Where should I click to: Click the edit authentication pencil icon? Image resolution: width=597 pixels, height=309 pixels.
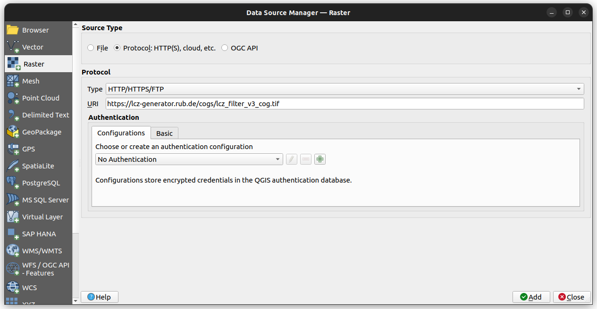point(292,159)
